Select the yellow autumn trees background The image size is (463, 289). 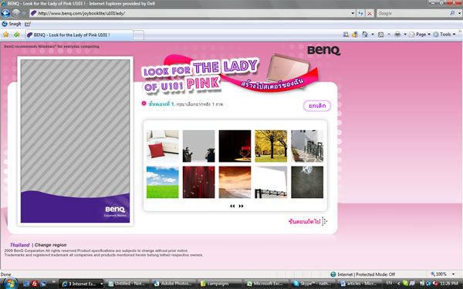pos(271,146)
